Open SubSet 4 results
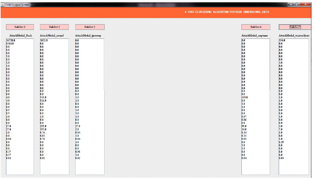This screenshot has height=179, width=316. (256, 27)
